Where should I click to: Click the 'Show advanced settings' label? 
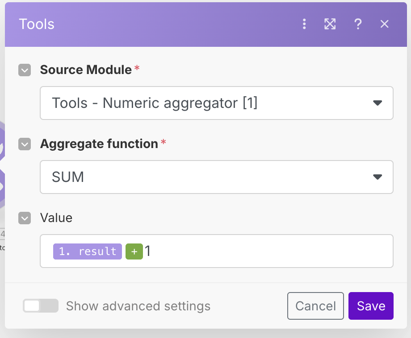coord(138,306)
